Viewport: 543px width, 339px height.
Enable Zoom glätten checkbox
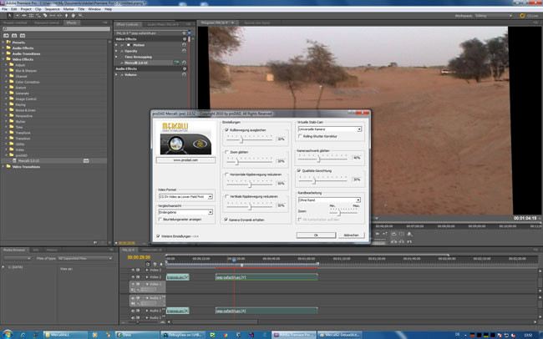(x=227, y=152)
